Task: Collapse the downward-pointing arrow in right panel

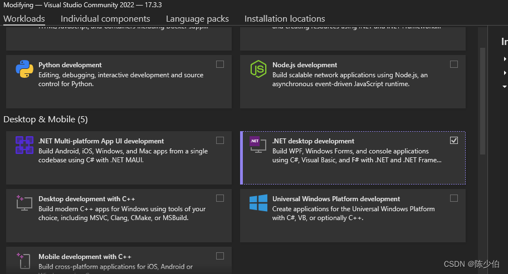Action: click(505, 87)
